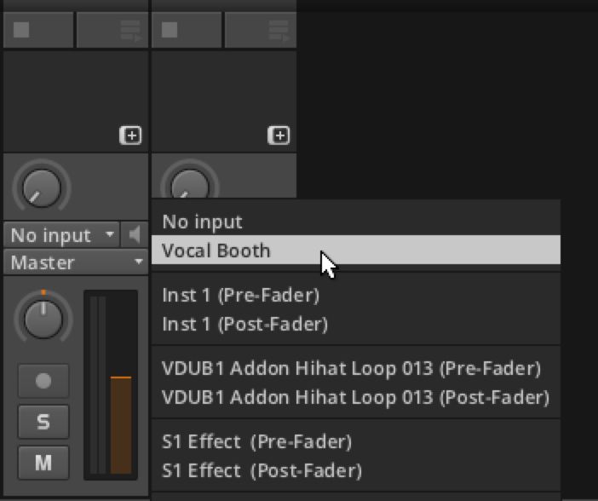Open the No input source dropdown
The height and width of the screenshot is (501, 598).
pyautogui.click(x=62, y=234)
